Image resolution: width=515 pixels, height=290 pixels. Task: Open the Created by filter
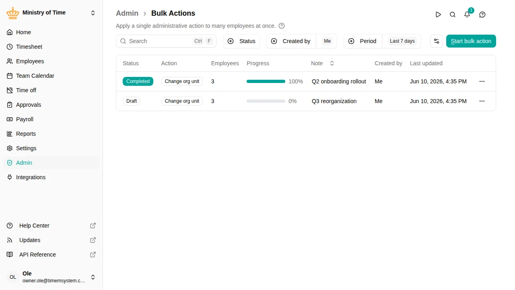[x=291, y=41]
